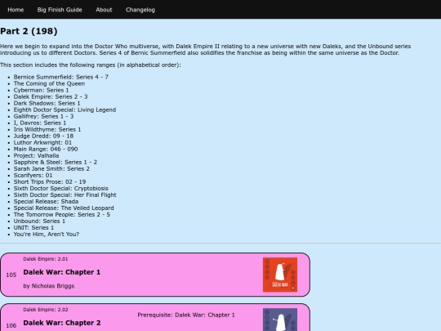Select 'I, Davros: Series 1' entry
This screenshot has height=331, width=441.
(40, 123)
